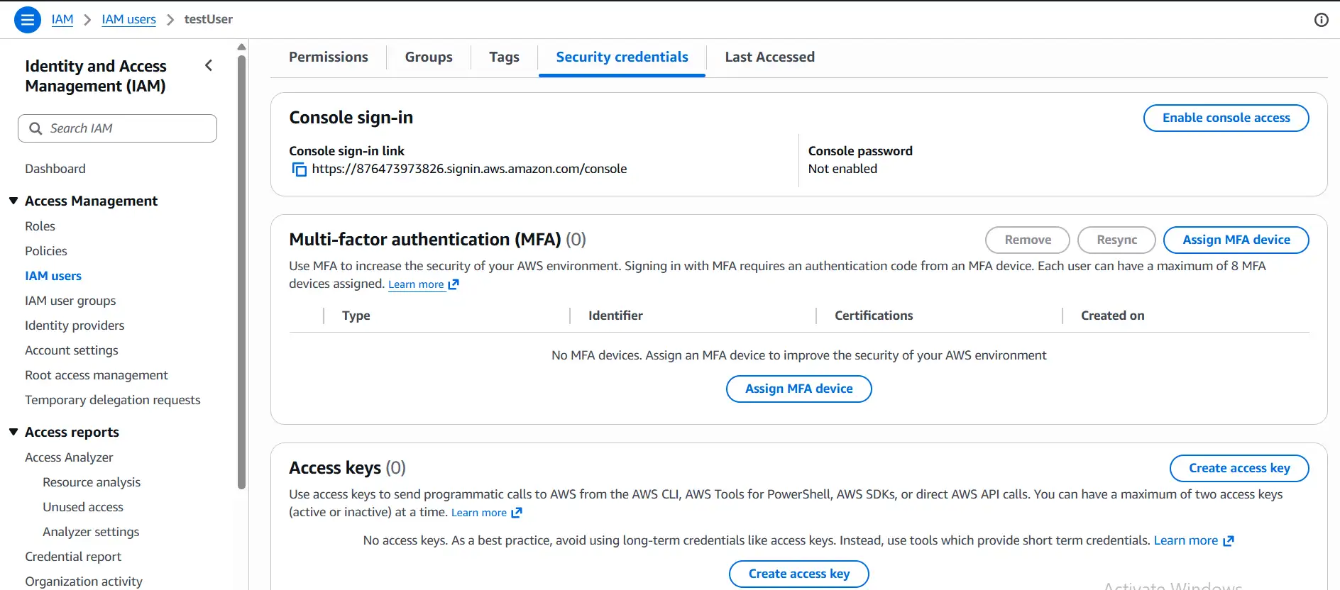This screenshot has width=1340, height=590.
Task: Open Resource analysis in the sidebar
Action: [92, 482]
